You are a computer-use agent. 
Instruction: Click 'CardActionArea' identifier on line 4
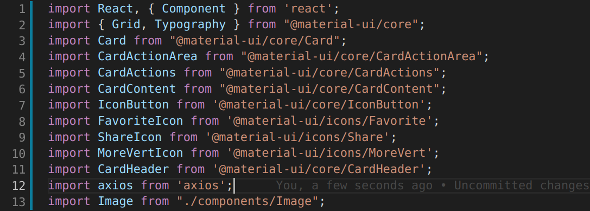click(148, 57)
